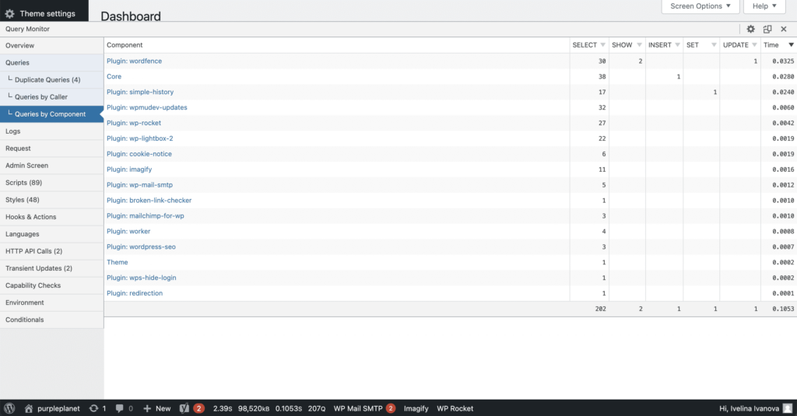Select Queries by Caller in sidebar
This screenshot has height=416, width=797.
(41, 97)
